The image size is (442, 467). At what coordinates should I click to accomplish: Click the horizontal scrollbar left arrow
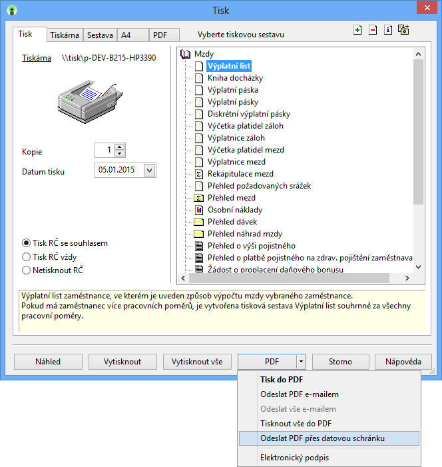[x=183, y=278]
